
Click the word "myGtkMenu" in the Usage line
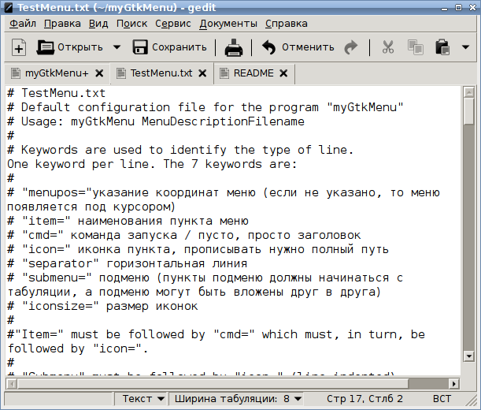[102, 121]
